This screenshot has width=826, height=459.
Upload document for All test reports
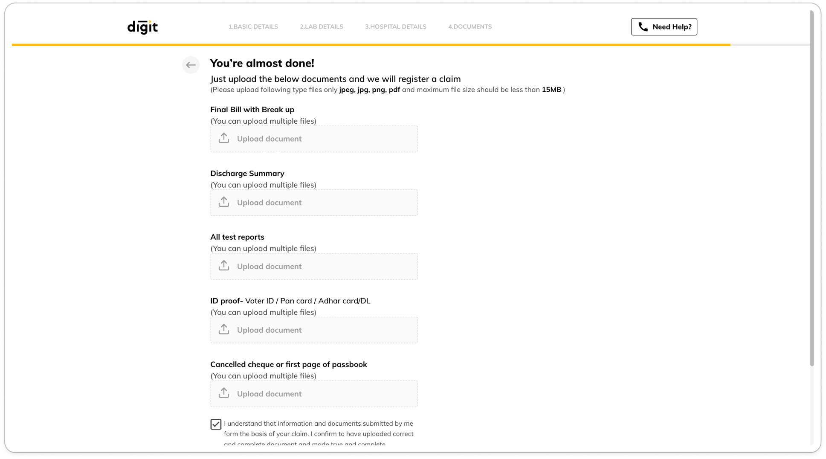[314, 266]
